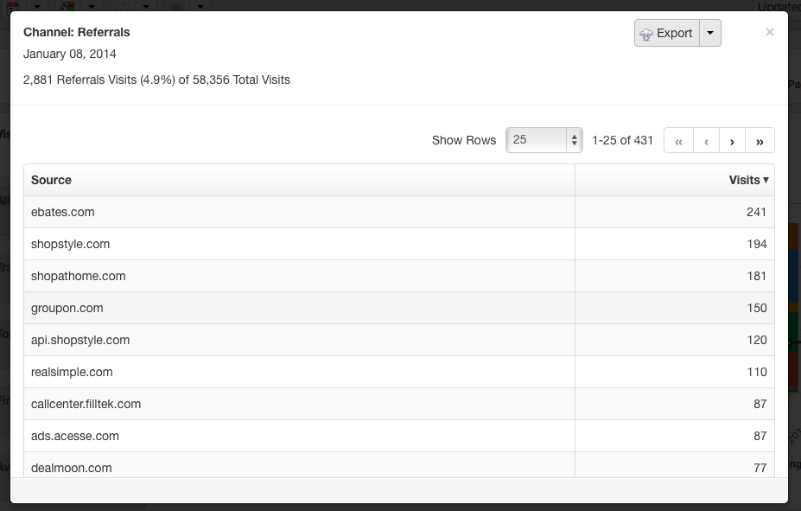Open the Export dropdown arrow

click(x=710, y=33)
